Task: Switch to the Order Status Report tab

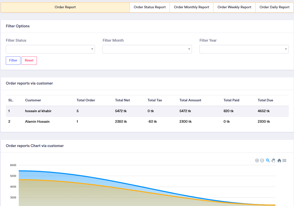Action: pos(150,7)
